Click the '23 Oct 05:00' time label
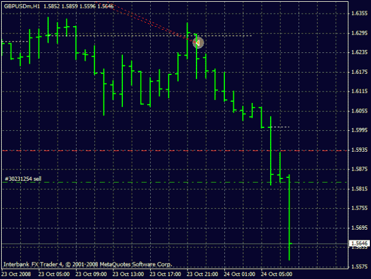The height and width of the screenshot is (279, 371). pyautogui.click(x=54, y=274)
